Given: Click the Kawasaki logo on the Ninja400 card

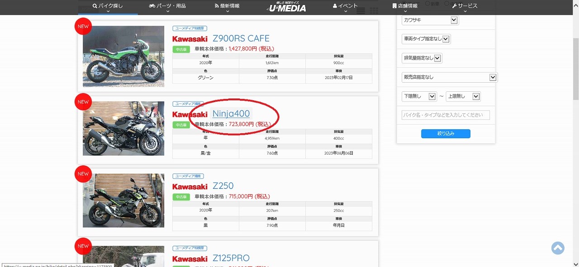Looking at the screenshot, I should click(190, 114).
